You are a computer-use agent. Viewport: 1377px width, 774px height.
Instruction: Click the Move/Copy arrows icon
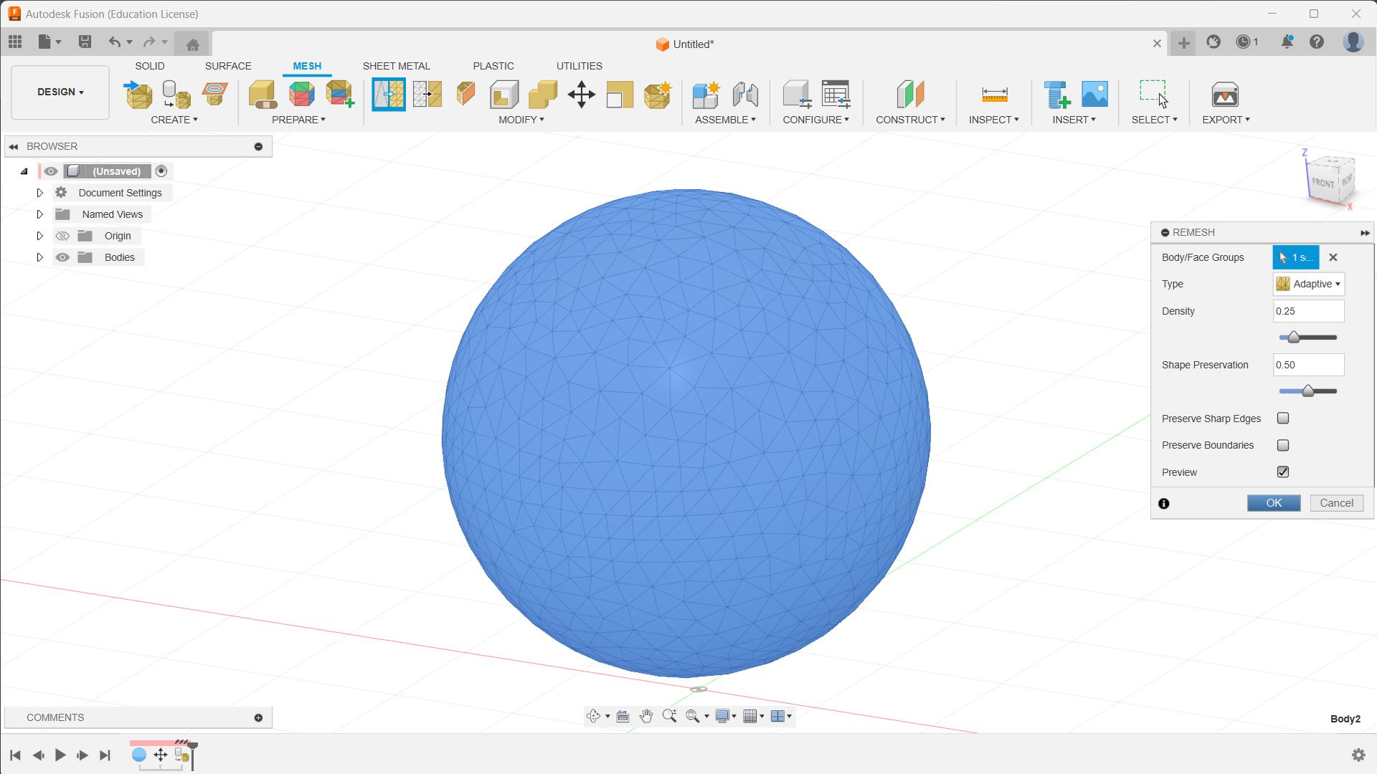point(581,95)
